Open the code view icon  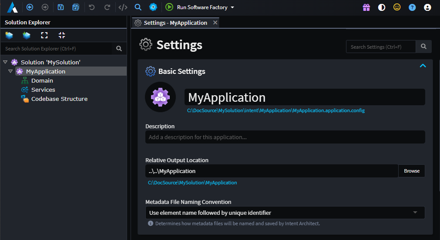point(123,7)
